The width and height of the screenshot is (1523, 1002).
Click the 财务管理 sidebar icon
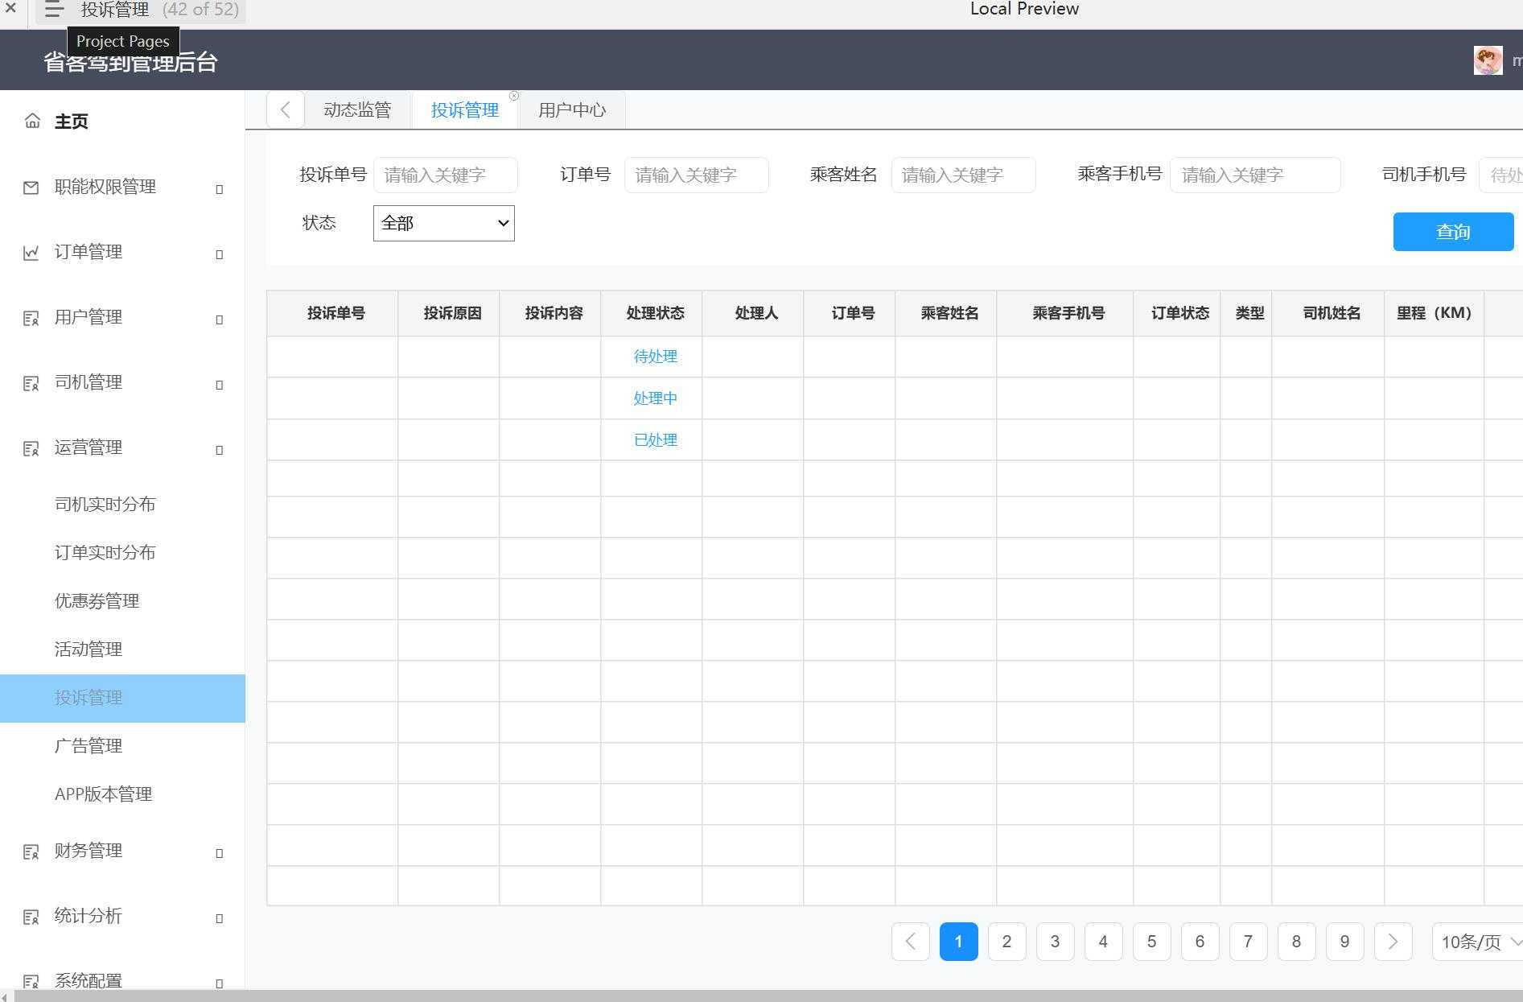pyautogui.click(x=31, y=851)
